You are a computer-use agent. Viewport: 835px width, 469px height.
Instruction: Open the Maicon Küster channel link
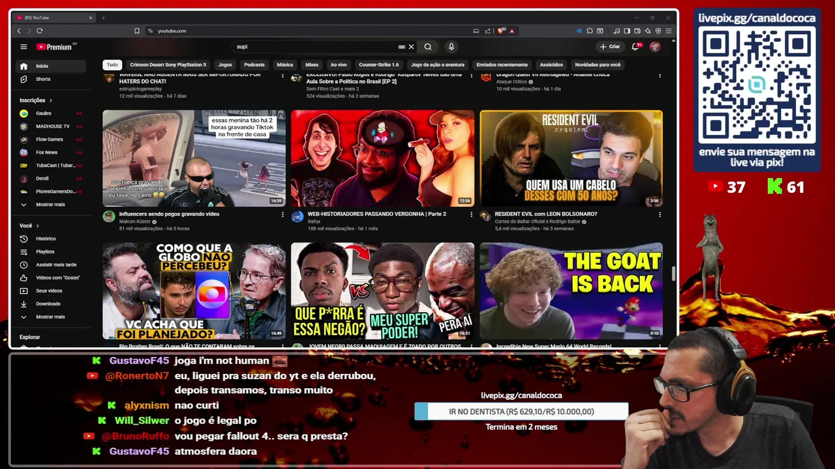coord(135,221)
